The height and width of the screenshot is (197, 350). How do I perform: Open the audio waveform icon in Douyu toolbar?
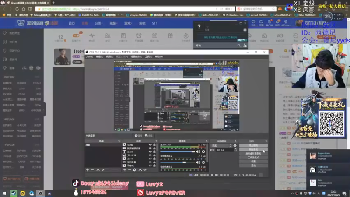[92, 35]
